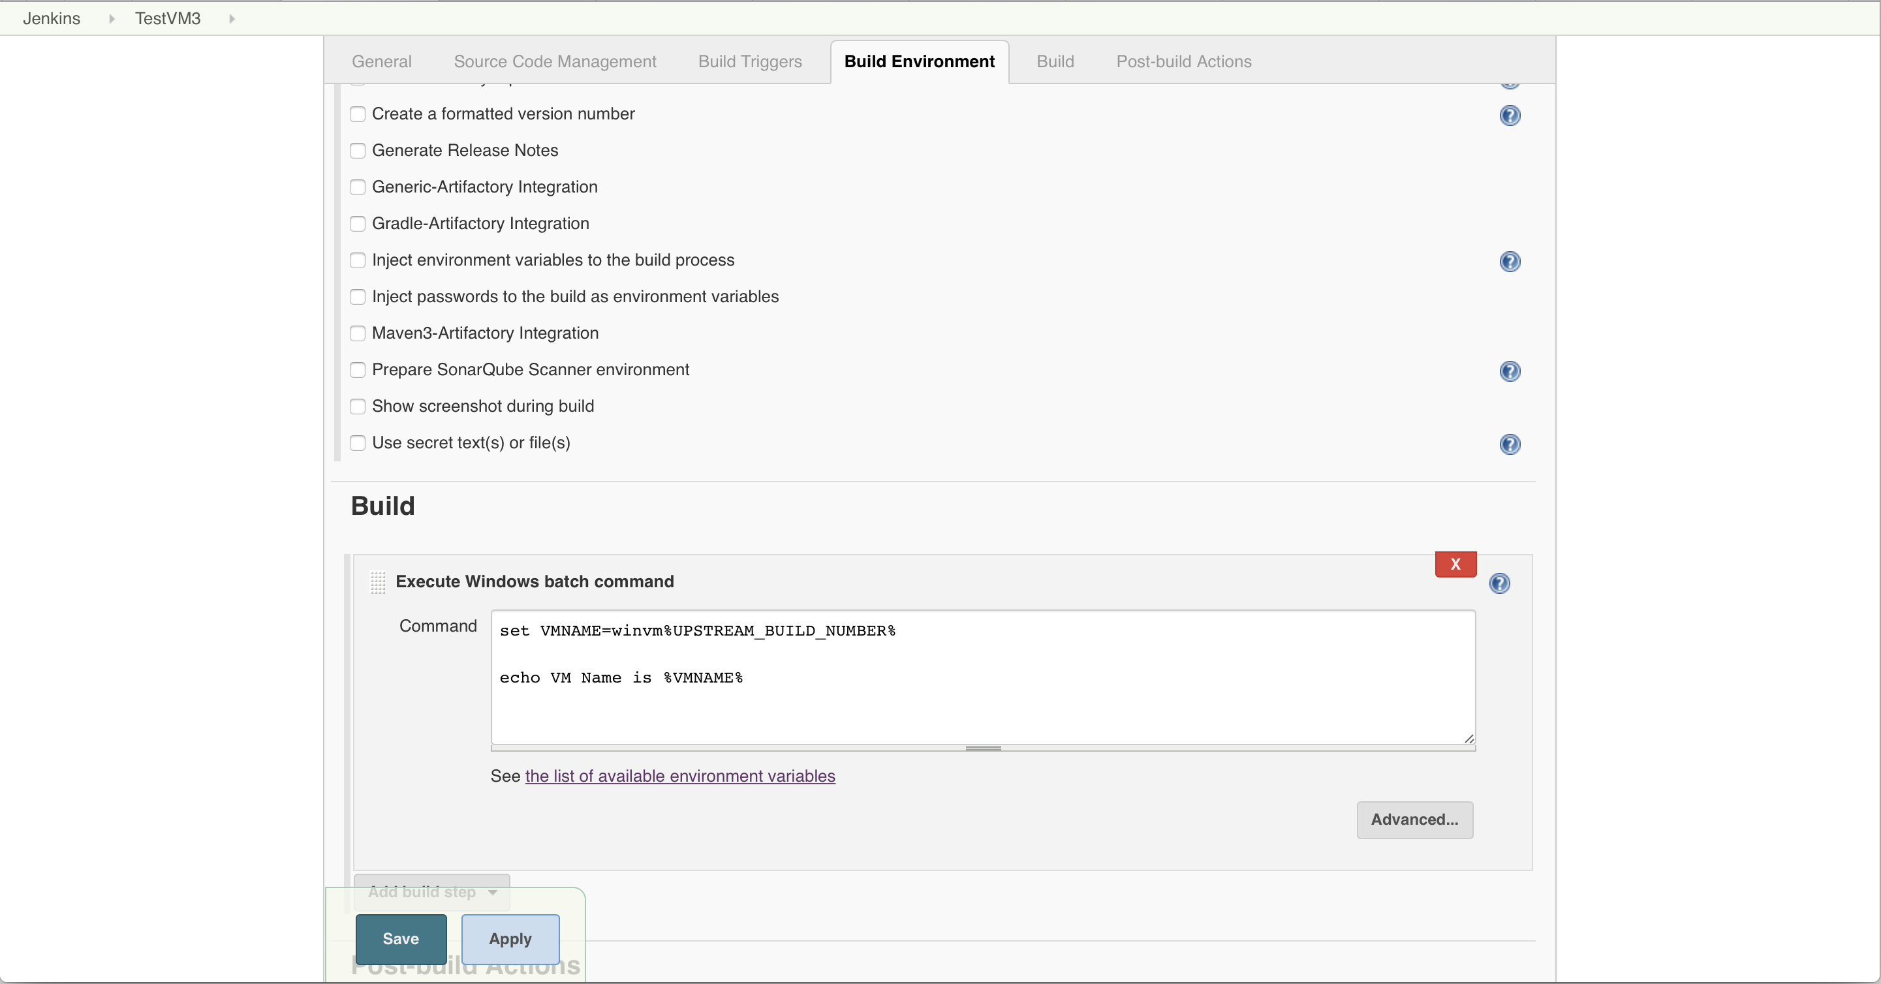
Task: Click the help icon next to SonarQube Scanner
Action: point(1510,371)
